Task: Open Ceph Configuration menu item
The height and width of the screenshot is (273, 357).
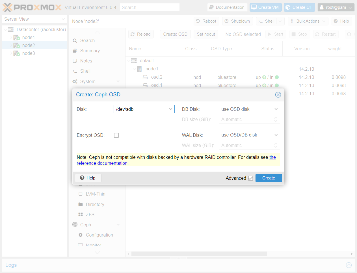Action: point(99,235)
